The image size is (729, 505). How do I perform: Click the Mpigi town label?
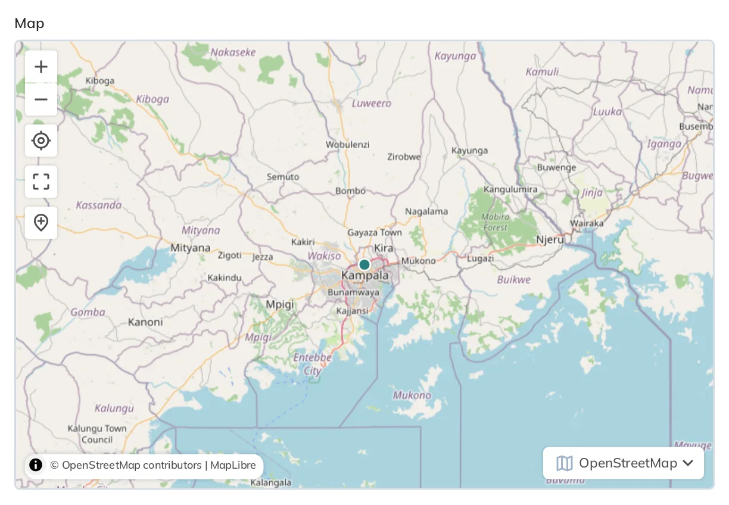tap(280, 304)
